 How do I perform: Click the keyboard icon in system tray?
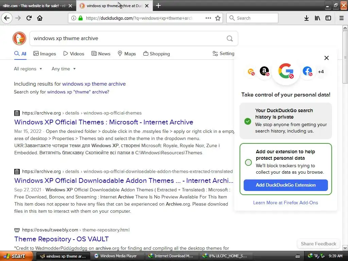pos(298,256)
